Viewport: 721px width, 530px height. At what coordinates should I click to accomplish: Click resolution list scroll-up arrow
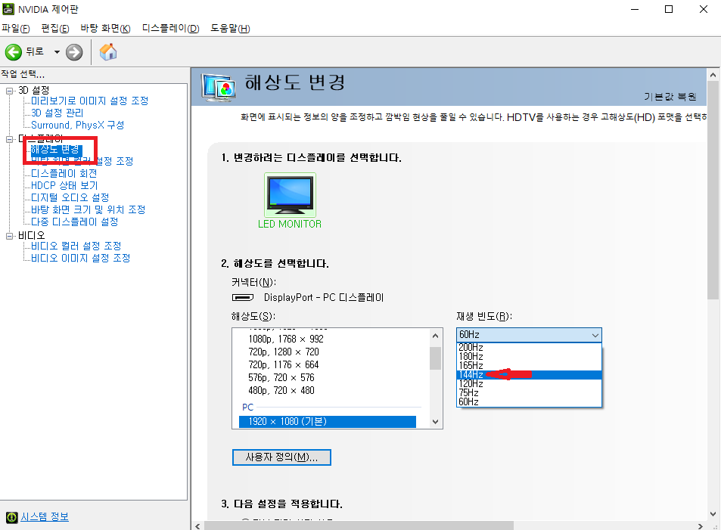(436, 336)
